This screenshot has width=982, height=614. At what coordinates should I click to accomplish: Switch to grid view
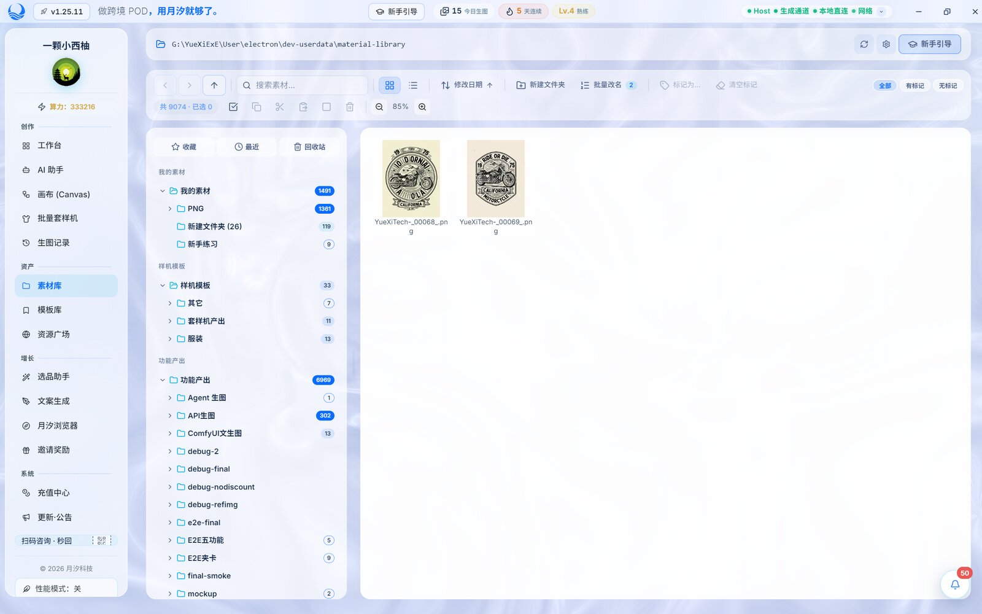point(390,85)
